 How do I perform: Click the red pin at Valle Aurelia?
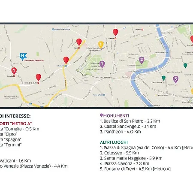[66, 60]
